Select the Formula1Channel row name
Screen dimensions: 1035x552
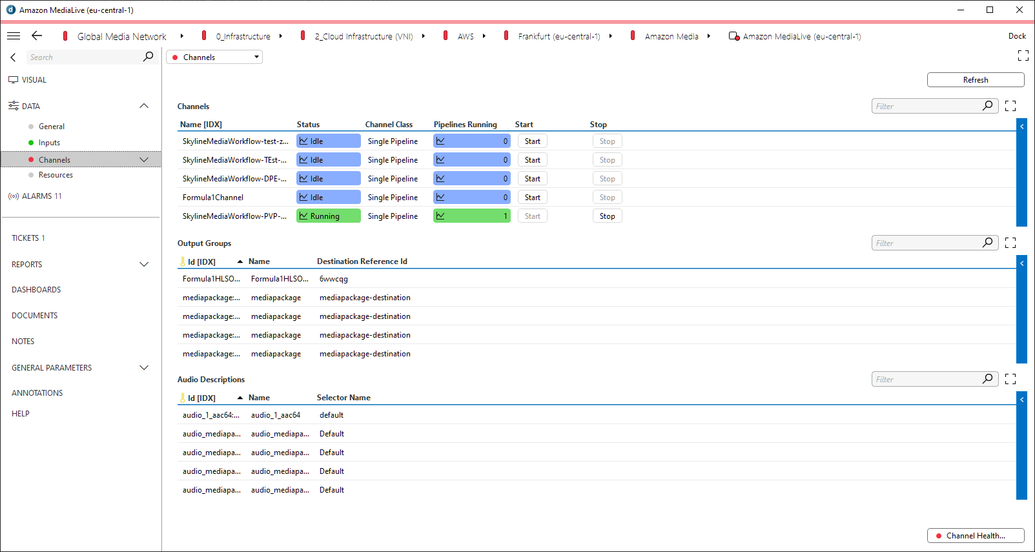click(x=213, y=197)
